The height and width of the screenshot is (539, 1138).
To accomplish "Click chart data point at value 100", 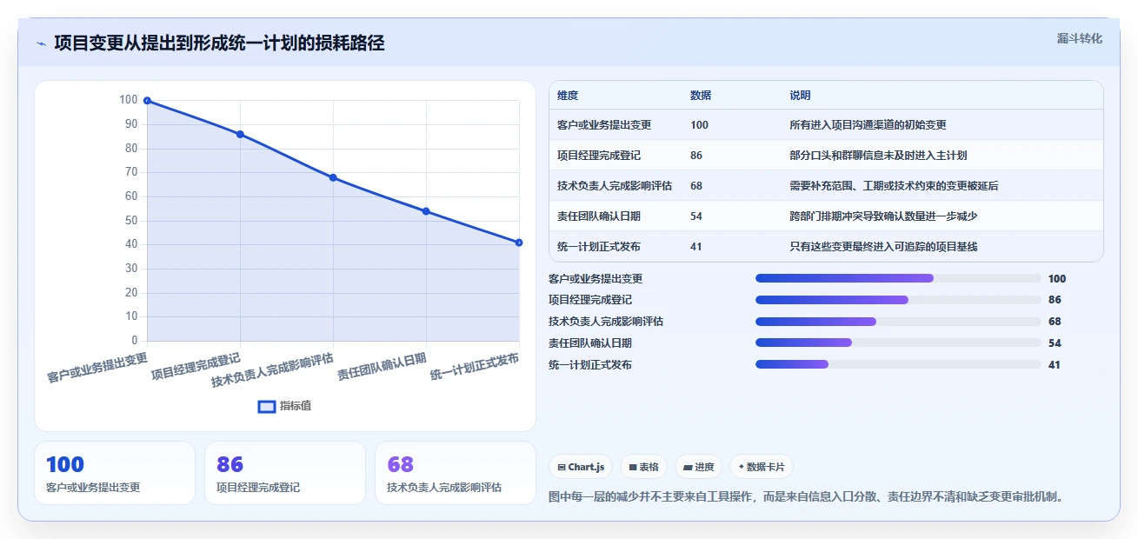I will 147,101.
